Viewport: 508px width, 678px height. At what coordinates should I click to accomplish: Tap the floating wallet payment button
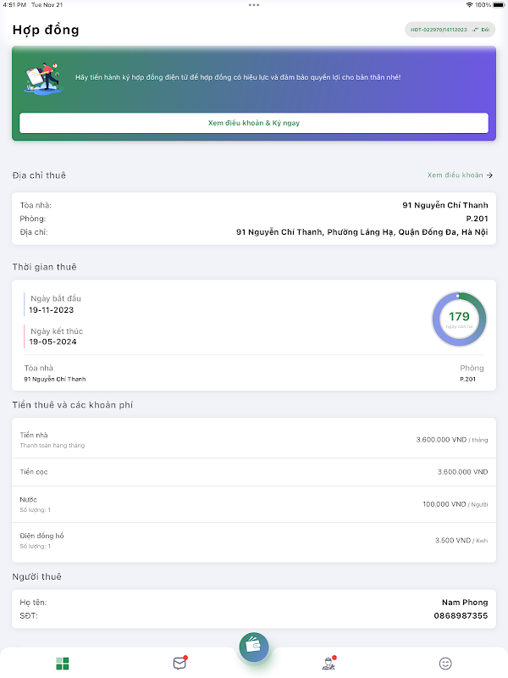[254, 647]
